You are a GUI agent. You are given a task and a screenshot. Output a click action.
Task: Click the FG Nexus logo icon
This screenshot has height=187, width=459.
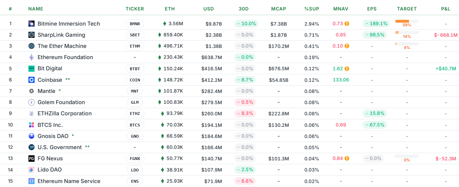(x=31, y=159)
